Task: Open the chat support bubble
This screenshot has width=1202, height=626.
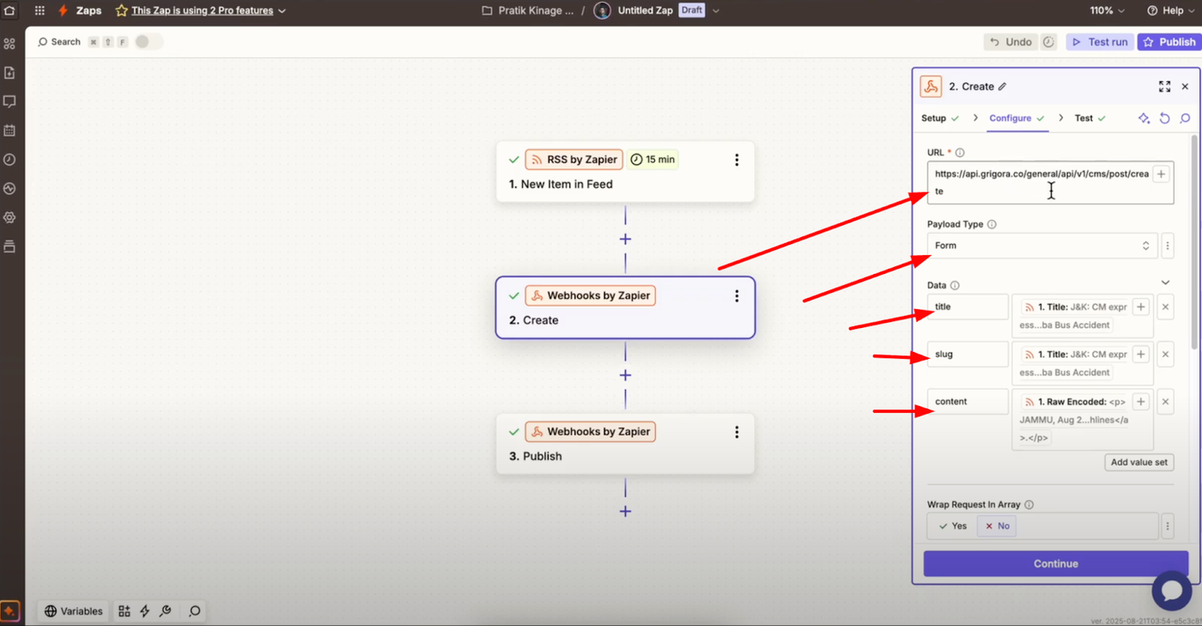Action: tap(1171, 591)
